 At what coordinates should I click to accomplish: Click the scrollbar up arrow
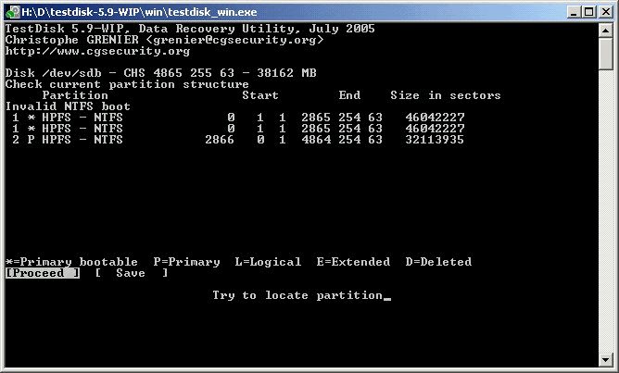(x=605, y=31)
